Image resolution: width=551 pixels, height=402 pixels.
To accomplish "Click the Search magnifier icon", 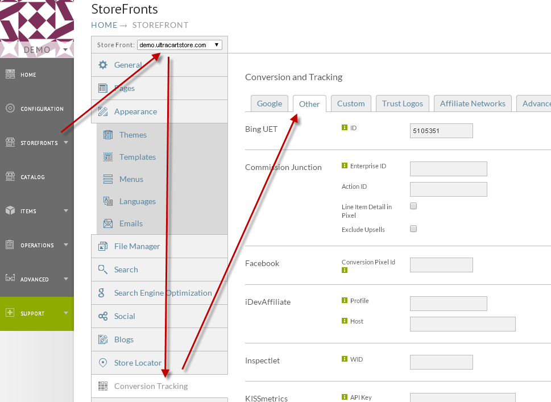I will 102,270.
